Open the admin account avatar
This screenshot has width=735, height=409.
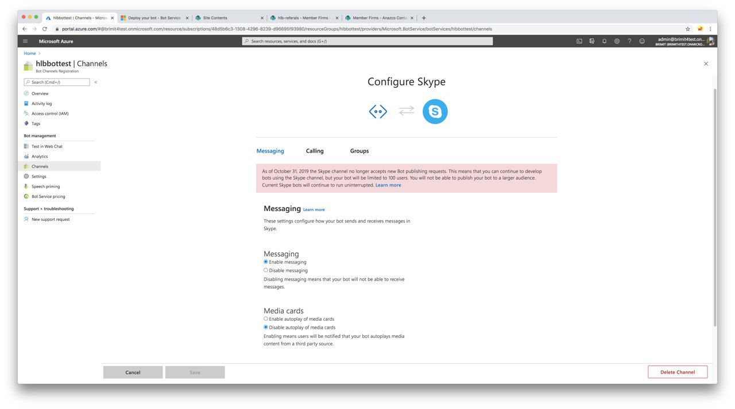711,41
